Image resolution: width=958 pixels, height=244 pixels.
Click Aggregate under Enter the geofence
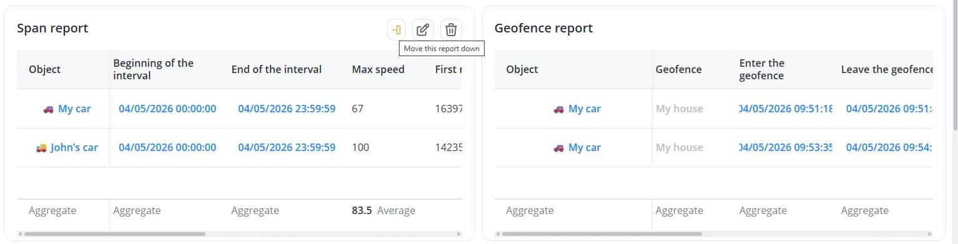point(763,210)
